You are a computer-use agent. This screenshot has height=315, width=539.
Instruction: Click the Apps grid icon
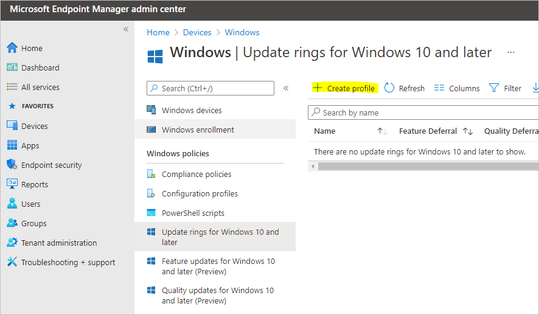12,145
